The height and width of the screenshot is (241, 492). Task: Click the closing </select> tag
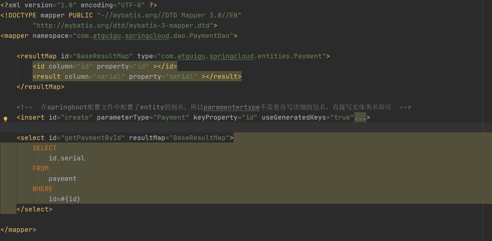click(x=35, y=209)
